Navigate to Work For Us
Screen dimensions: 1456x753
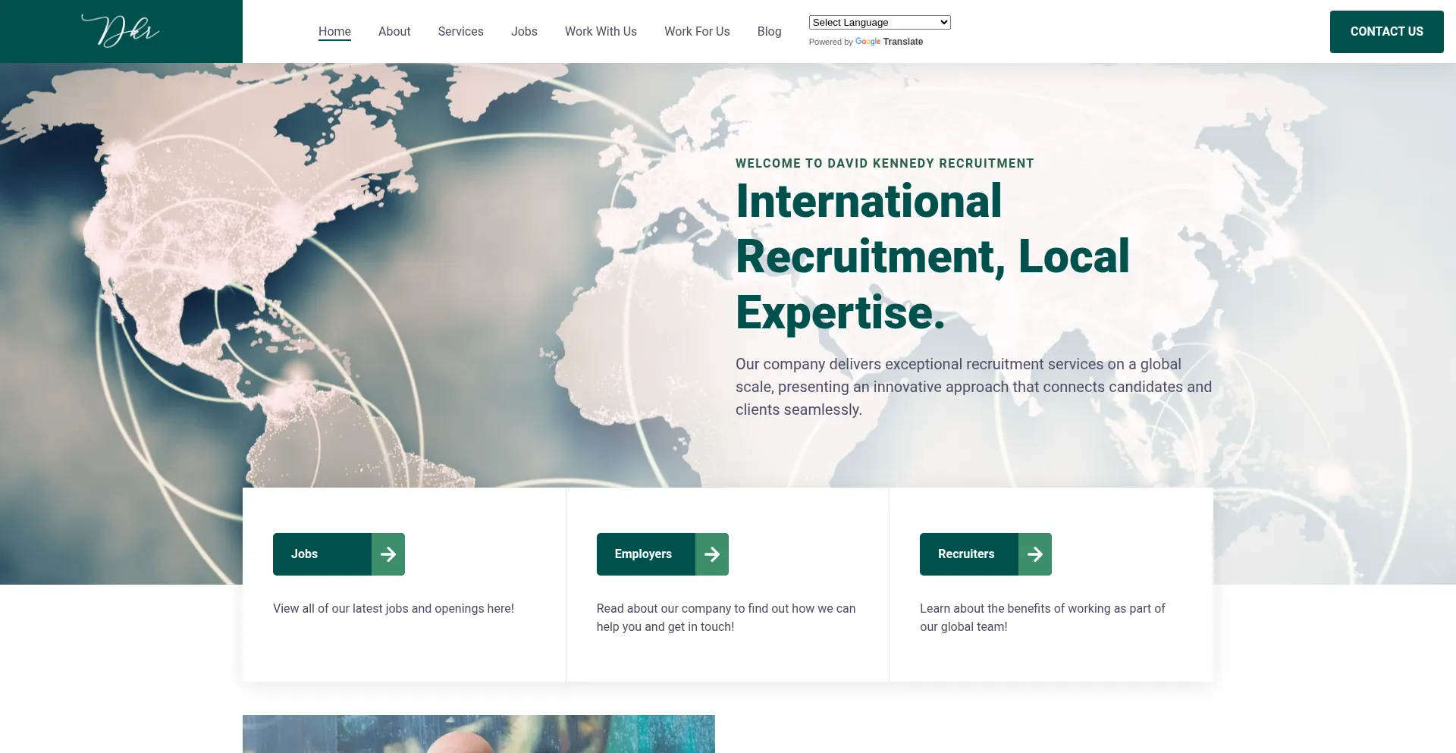pos(697,31)
